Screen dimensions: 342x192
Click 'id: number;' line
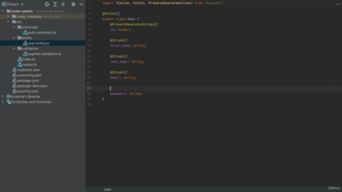pyautogui.click(x=120, y=30)
